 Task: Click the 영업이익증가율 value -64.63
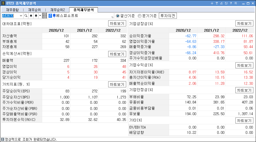191,41
